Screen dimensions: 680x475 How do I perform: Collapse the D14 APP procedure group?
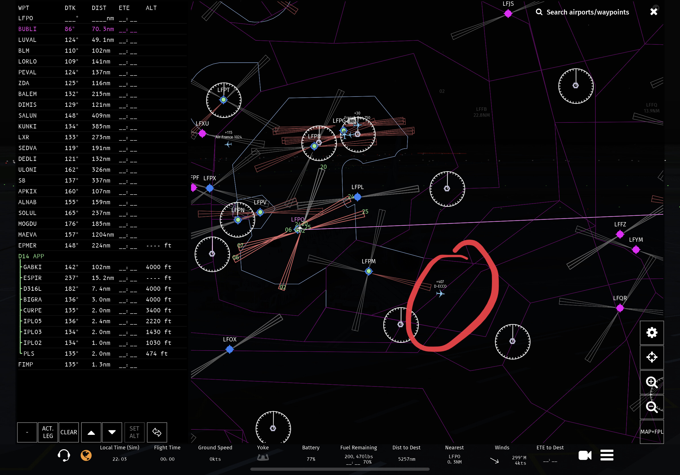pos(31,256)
